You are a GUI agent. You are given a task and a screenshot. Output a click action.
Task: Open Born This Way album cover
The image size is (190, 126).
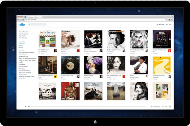click(x=139, y=39)
